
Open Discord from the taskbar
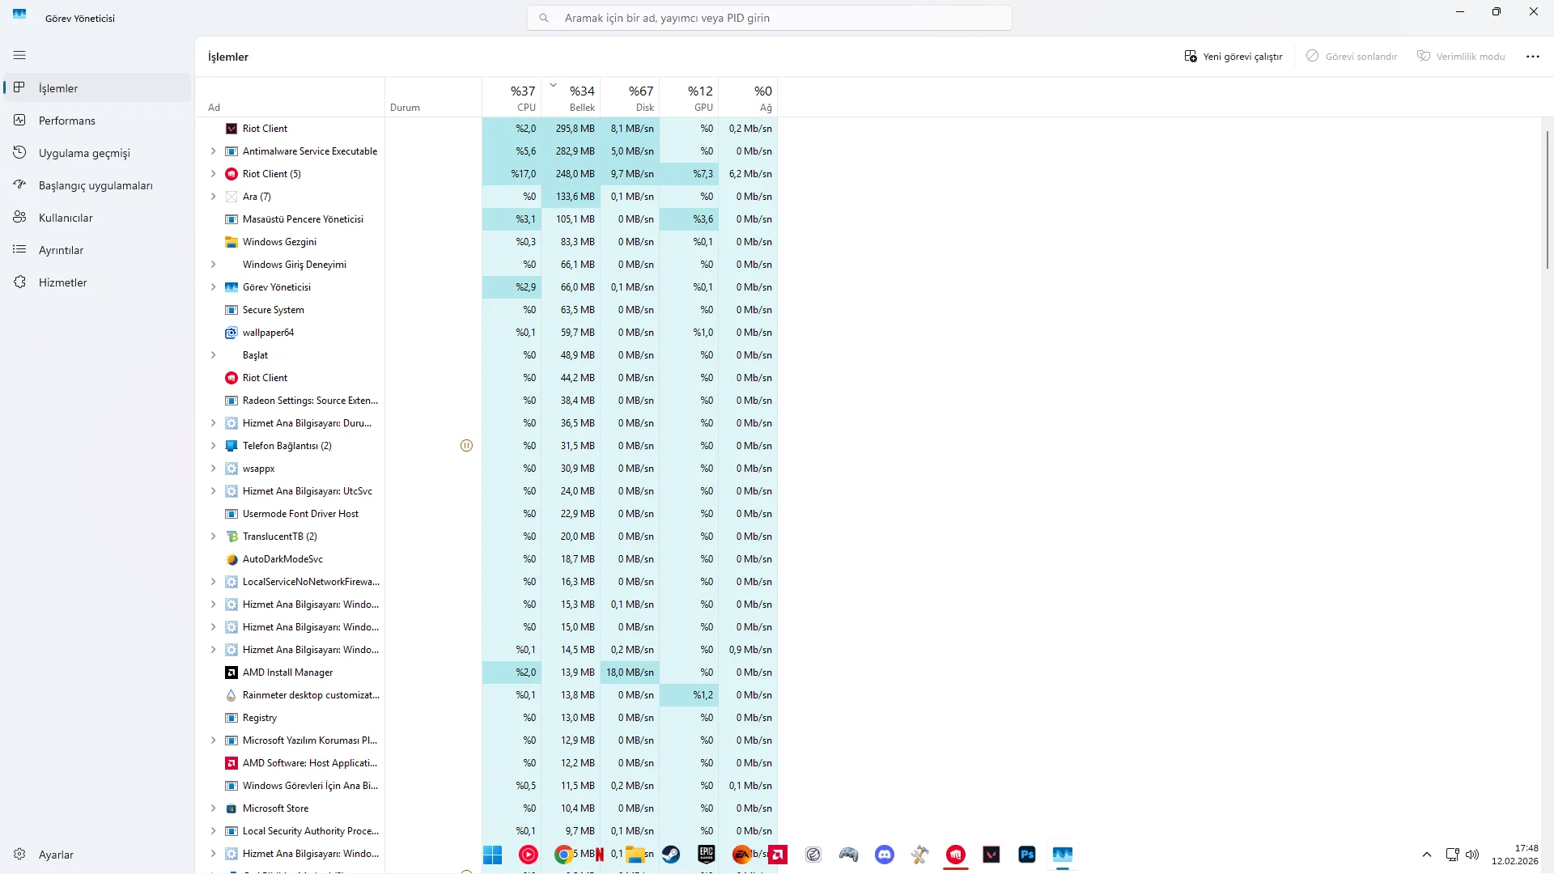(x=884, y=855)
